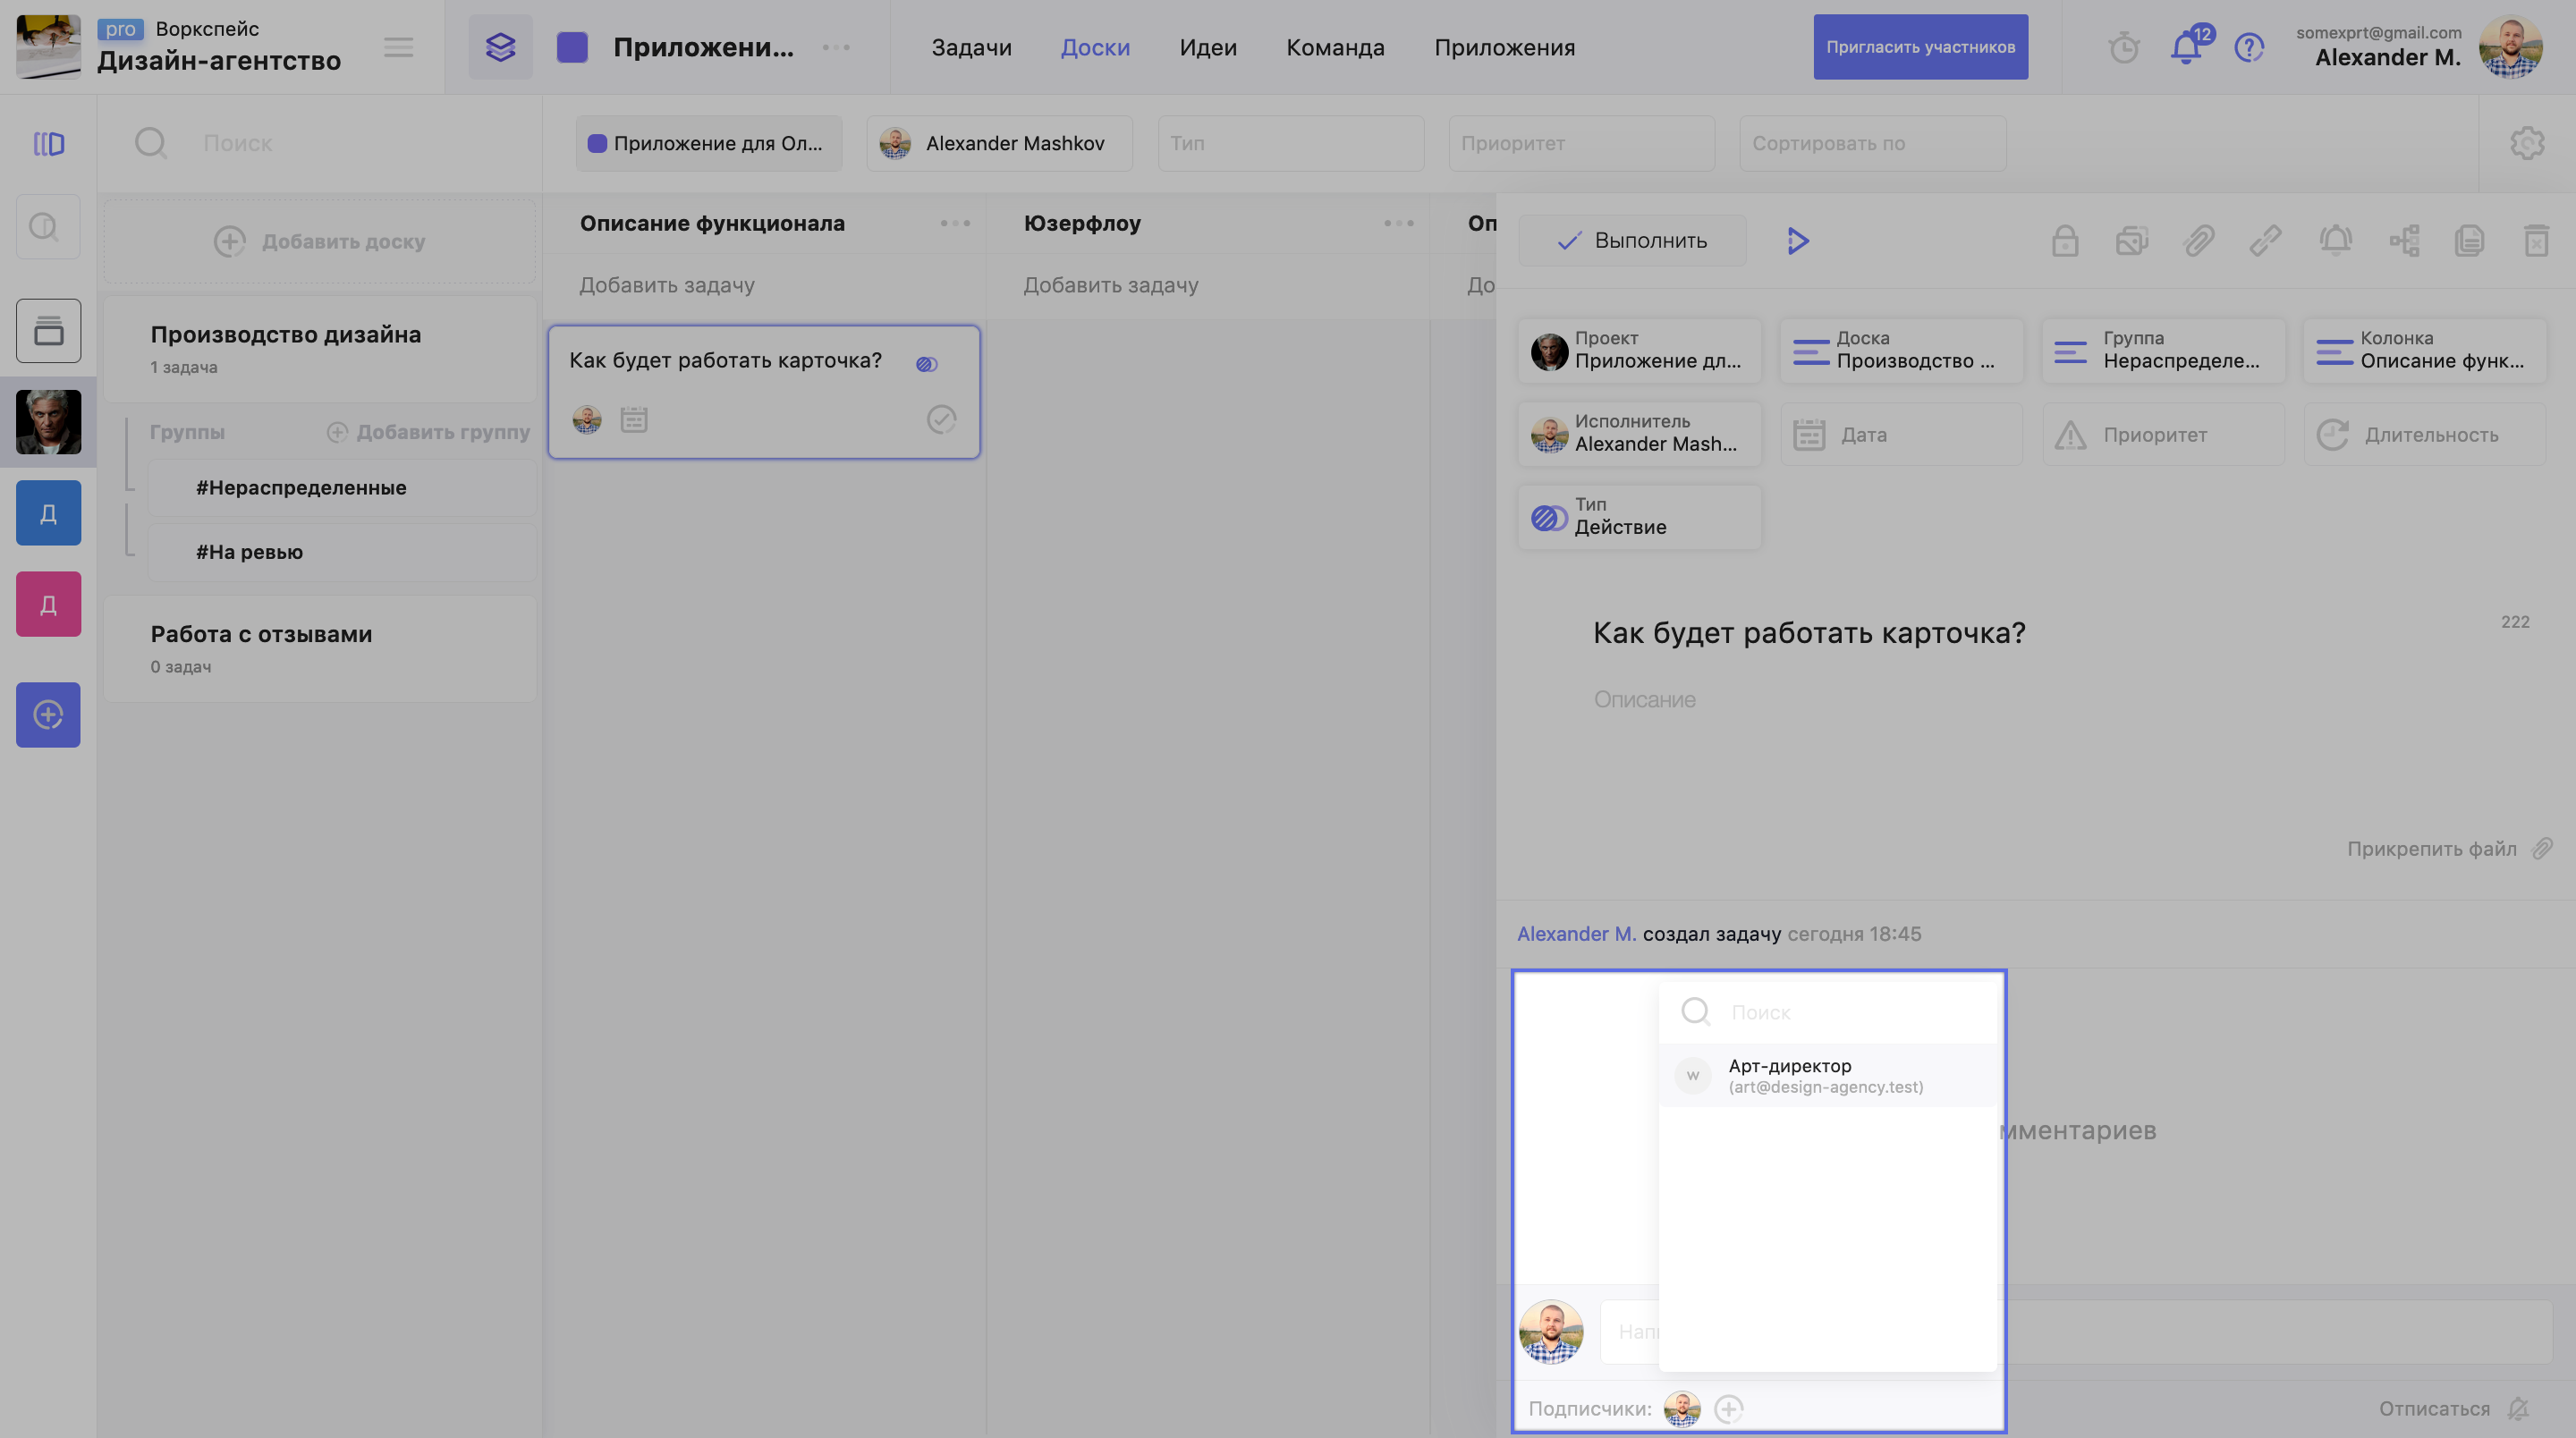Click the link chain icon in task toolbar
This screenshot has width=2576, height=1438.
pos(2265,241)
